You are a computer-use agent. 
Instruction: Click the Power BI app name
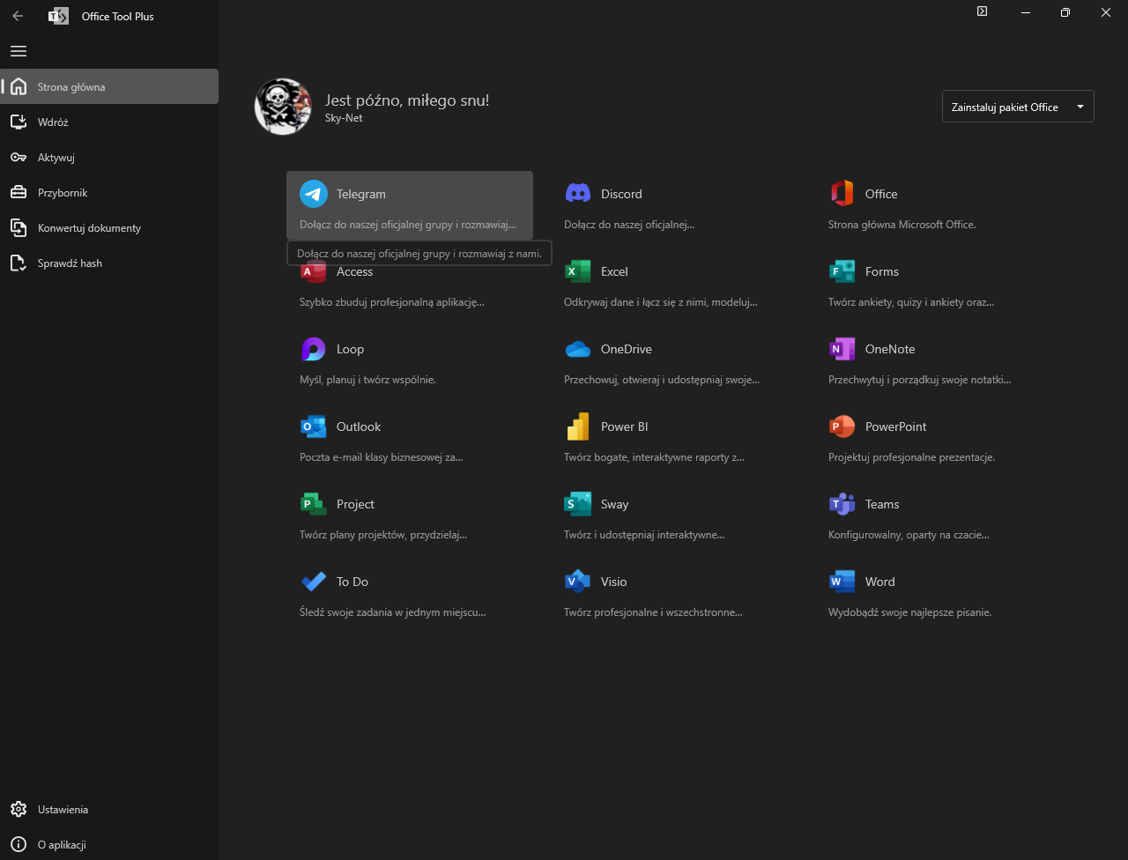[624, 426]
